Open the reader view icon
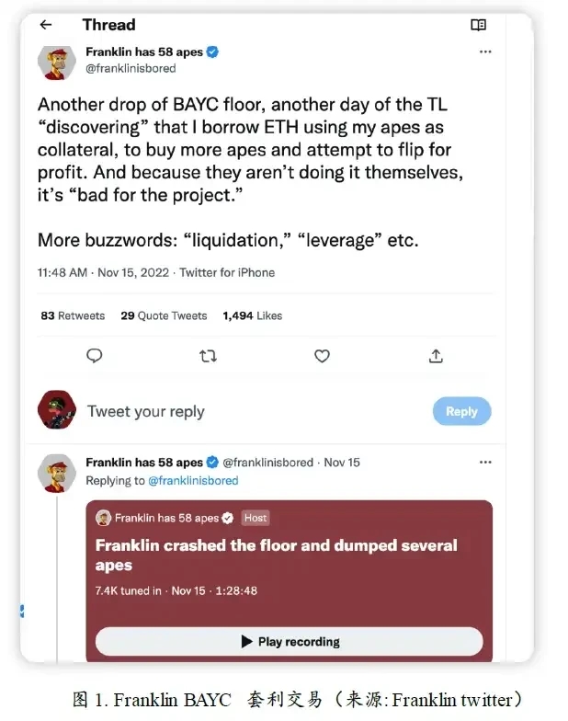This screenshot has width=568, height=721. pos(478,25)
